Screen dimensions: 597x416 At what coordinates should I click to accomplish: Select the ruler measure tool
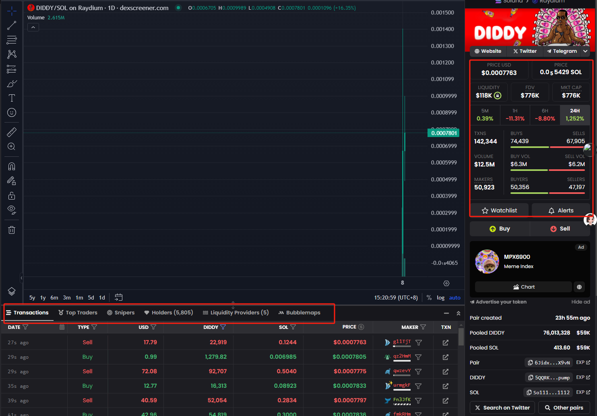12,132
